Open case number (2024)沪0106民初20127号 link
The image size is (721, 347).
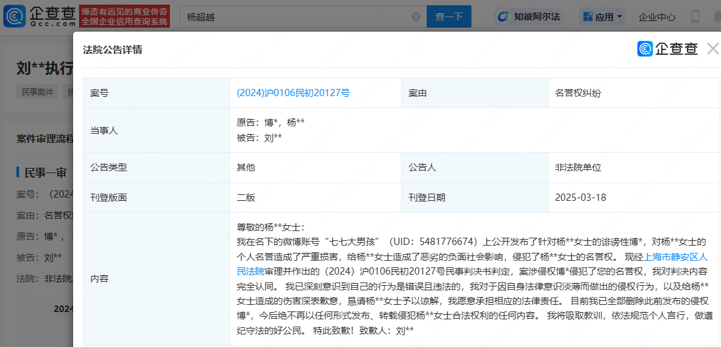point(294,93)
